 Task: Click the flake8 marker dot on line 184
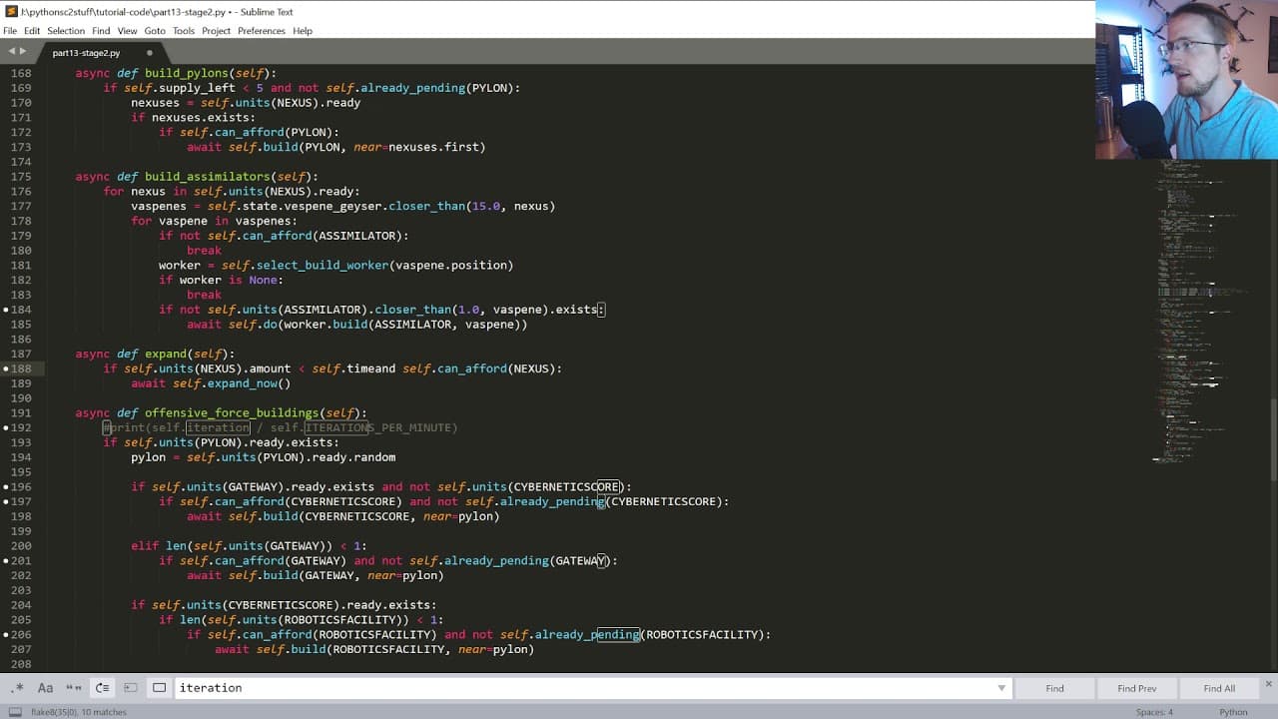pos(5,310)
